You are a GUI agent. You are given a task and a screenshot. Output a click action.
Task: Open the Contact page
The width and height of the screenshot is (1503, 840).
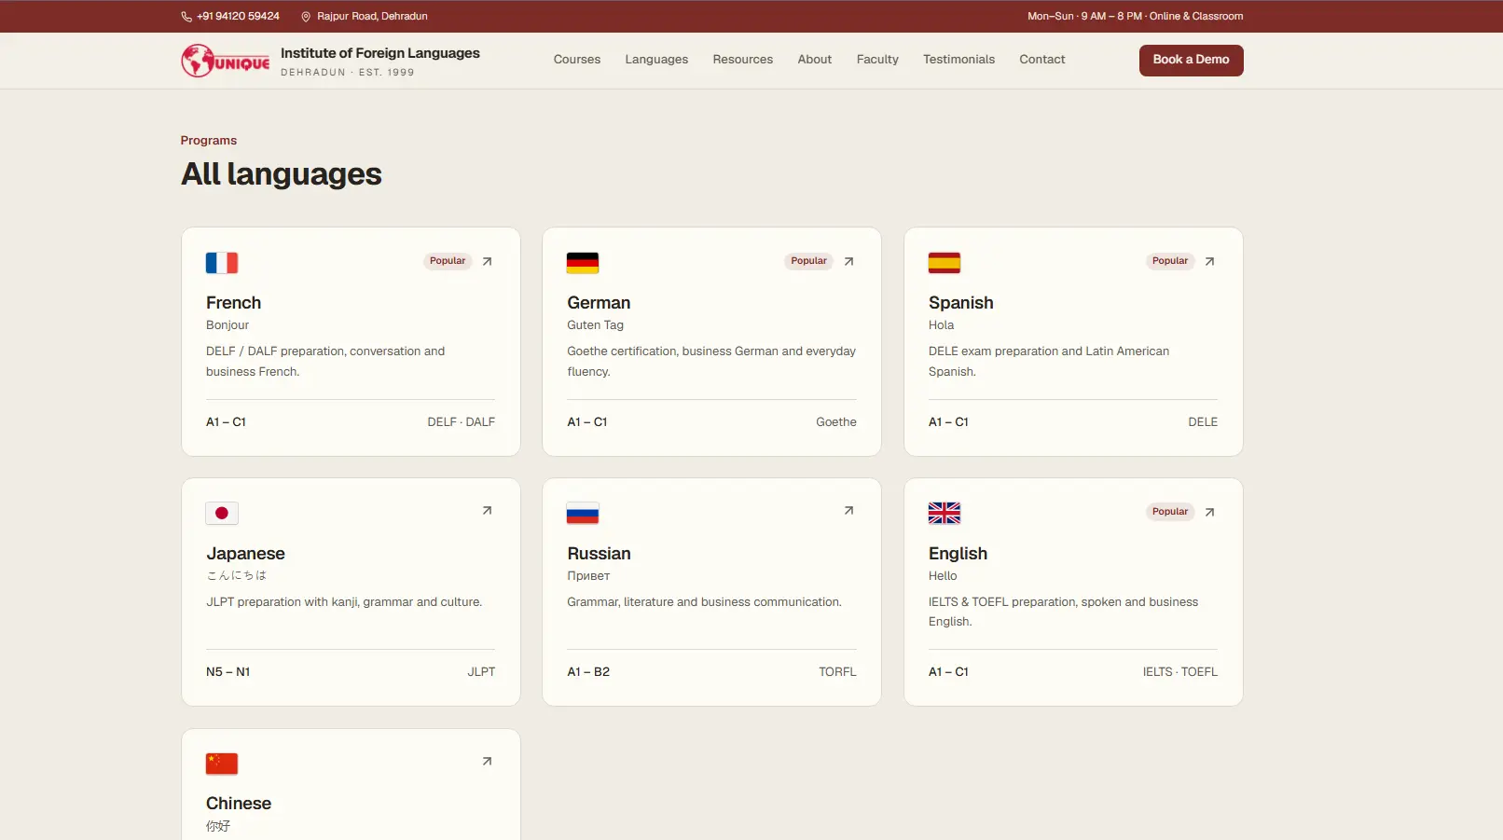pyautogui.click(x=1041, y=60)
